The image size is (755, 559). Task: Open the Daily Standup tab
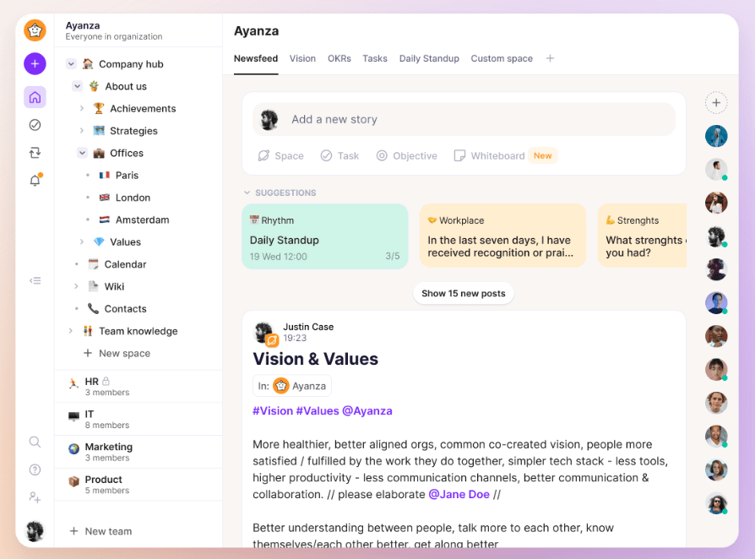coord(429,59)
